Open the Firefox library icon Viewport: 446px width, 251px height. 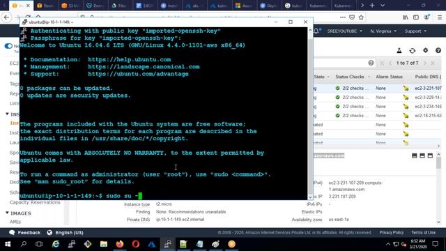406,17
